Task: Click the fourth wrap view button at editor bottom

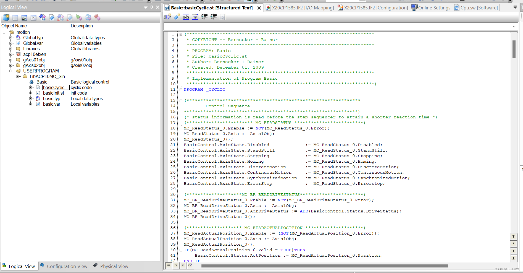Action: [x=190, y=265]
